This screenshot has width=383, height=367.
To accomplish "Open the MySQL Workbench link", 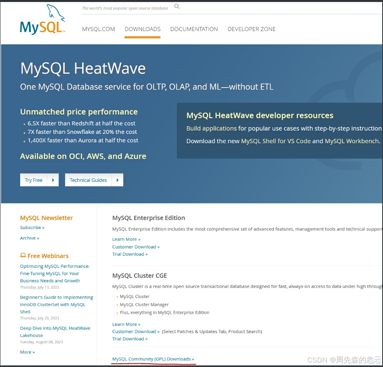I will tap(352, 141).
